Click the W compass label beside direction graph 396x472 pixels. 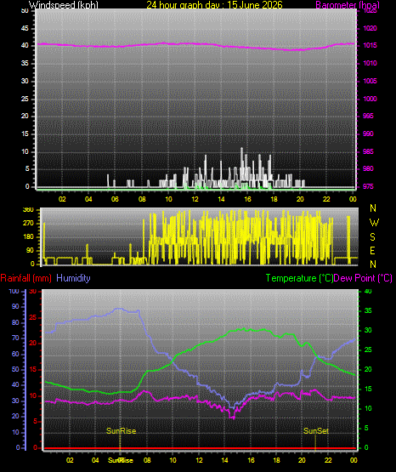pos(374,223)
